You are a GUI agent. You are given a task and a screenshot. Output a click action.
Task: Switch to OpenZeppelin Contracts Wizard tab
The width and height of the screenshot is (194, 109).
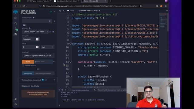click(x=67, y=1)
